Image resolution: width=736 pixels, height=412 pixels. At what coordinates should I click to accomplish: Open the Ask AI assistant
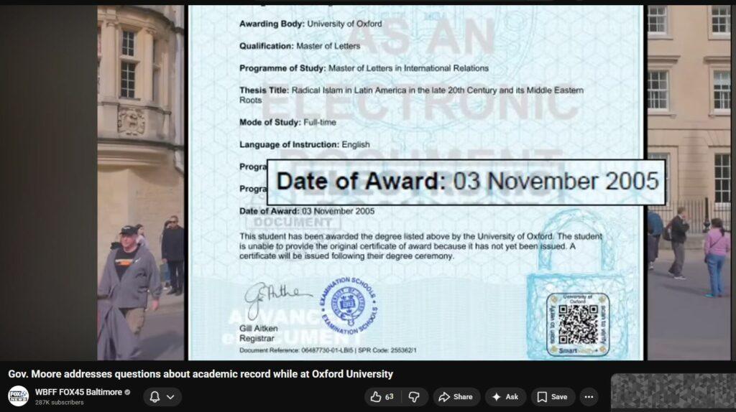(505, 397)
